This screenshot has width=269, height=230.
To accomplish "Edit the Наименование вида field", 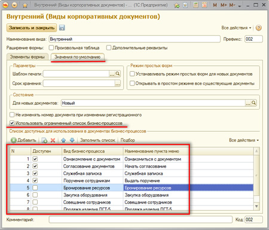I will 134,39.
